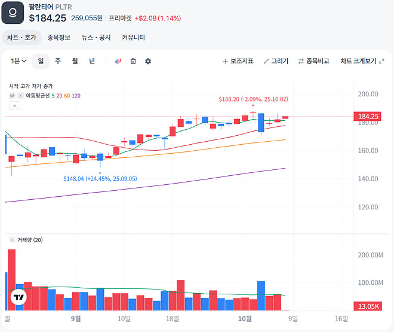Click the $184.25 headline price

click(x=48, y=18)
